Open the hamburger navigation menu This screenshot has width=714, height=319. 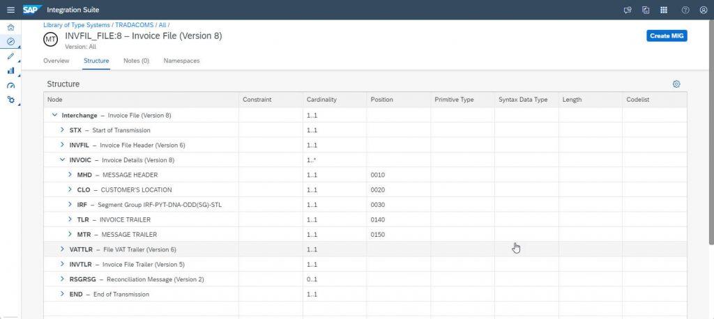coord(11,10)
